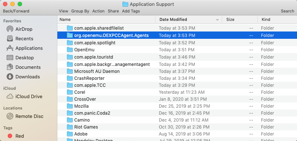Click the iCloud sidebar heading

click(x=10, y=88)
